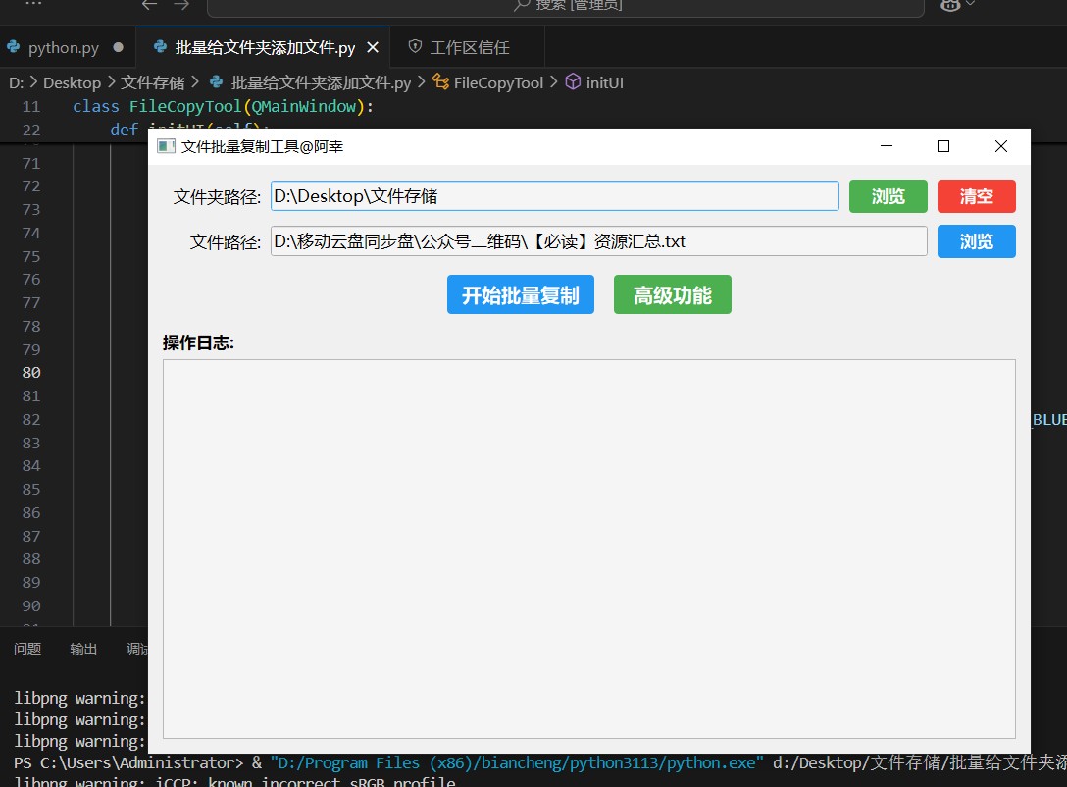Open 高级功能 advanced features button
1067x787 pixels.
pyautogui.click(x=673, y=294)
